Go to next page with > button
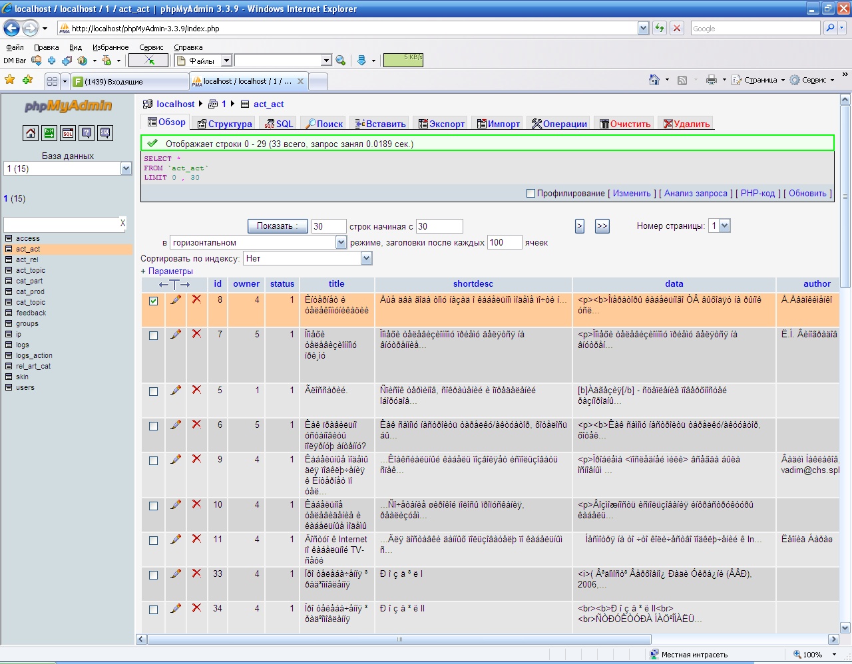Viewport: 852px width, 664px height. [x=580, y=226]
